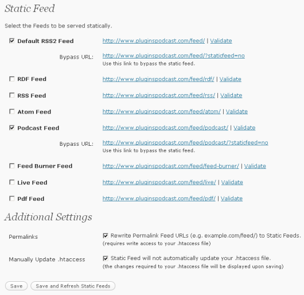Image resolution: width=304 pixels, height=295 pixels.
Task: Enable the RDF Feed checkbox
Action: pyautogui.click(x=12, y=79)
